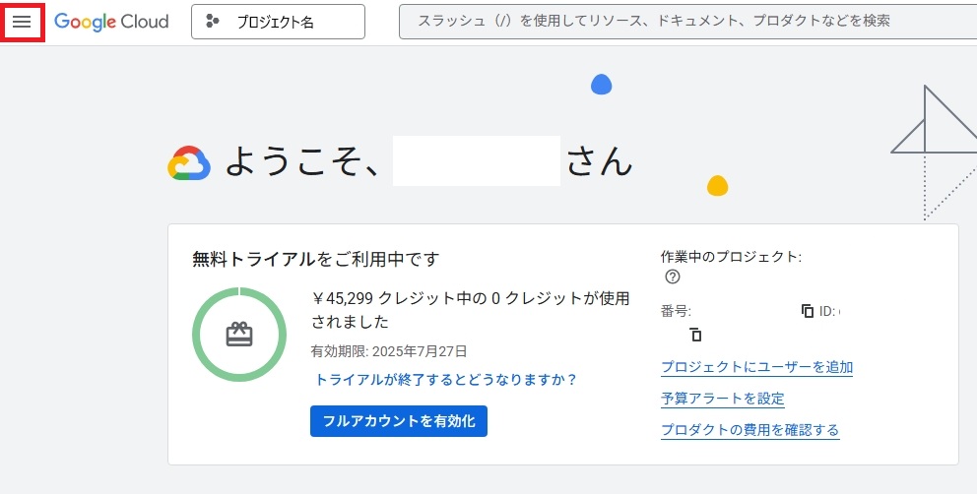Screen dimensions: 977x494
Task: Click the gift icon inside the credit ring
Action: click(x=239, y=335)
